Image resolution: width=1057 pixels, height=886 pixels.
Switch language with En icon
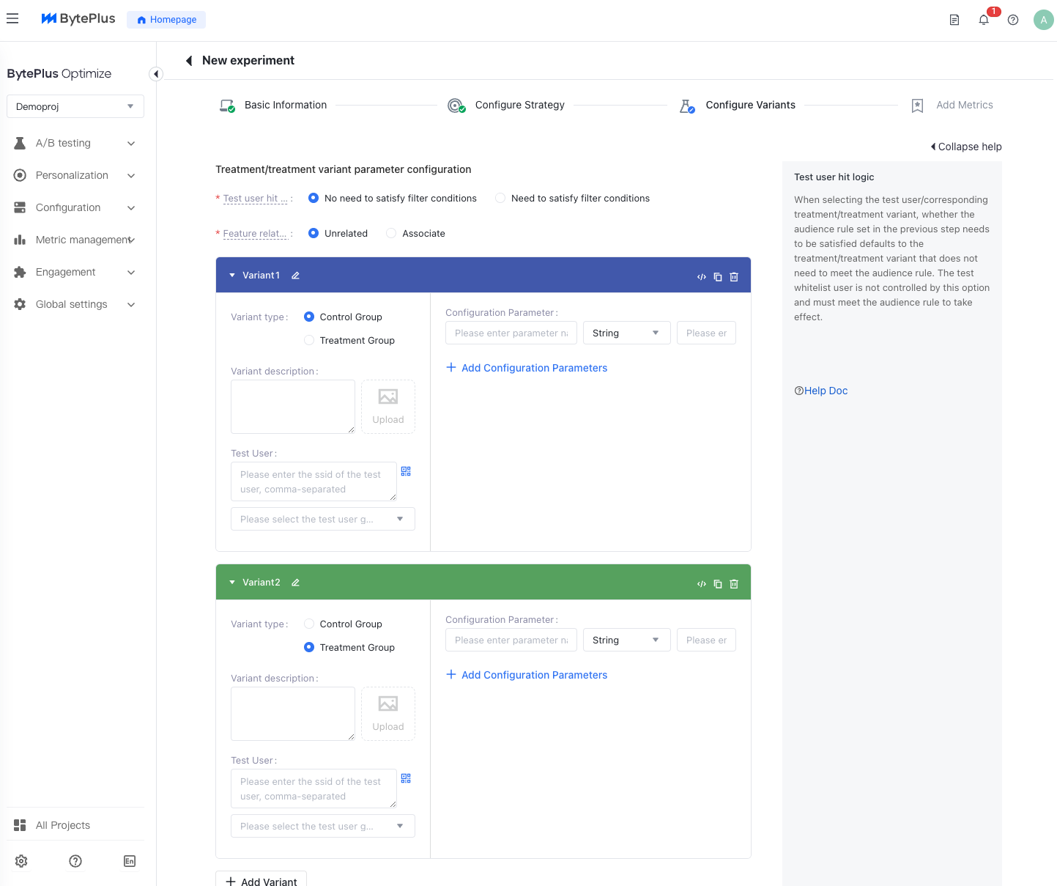(x=130, y=861)
